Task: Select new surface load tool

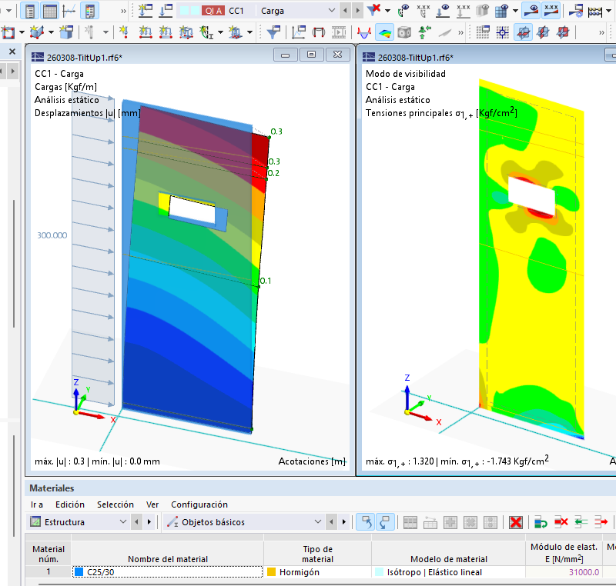Action: 186,32
